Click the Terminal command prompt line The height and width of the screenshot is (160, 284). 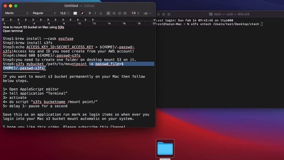[209, 24]
